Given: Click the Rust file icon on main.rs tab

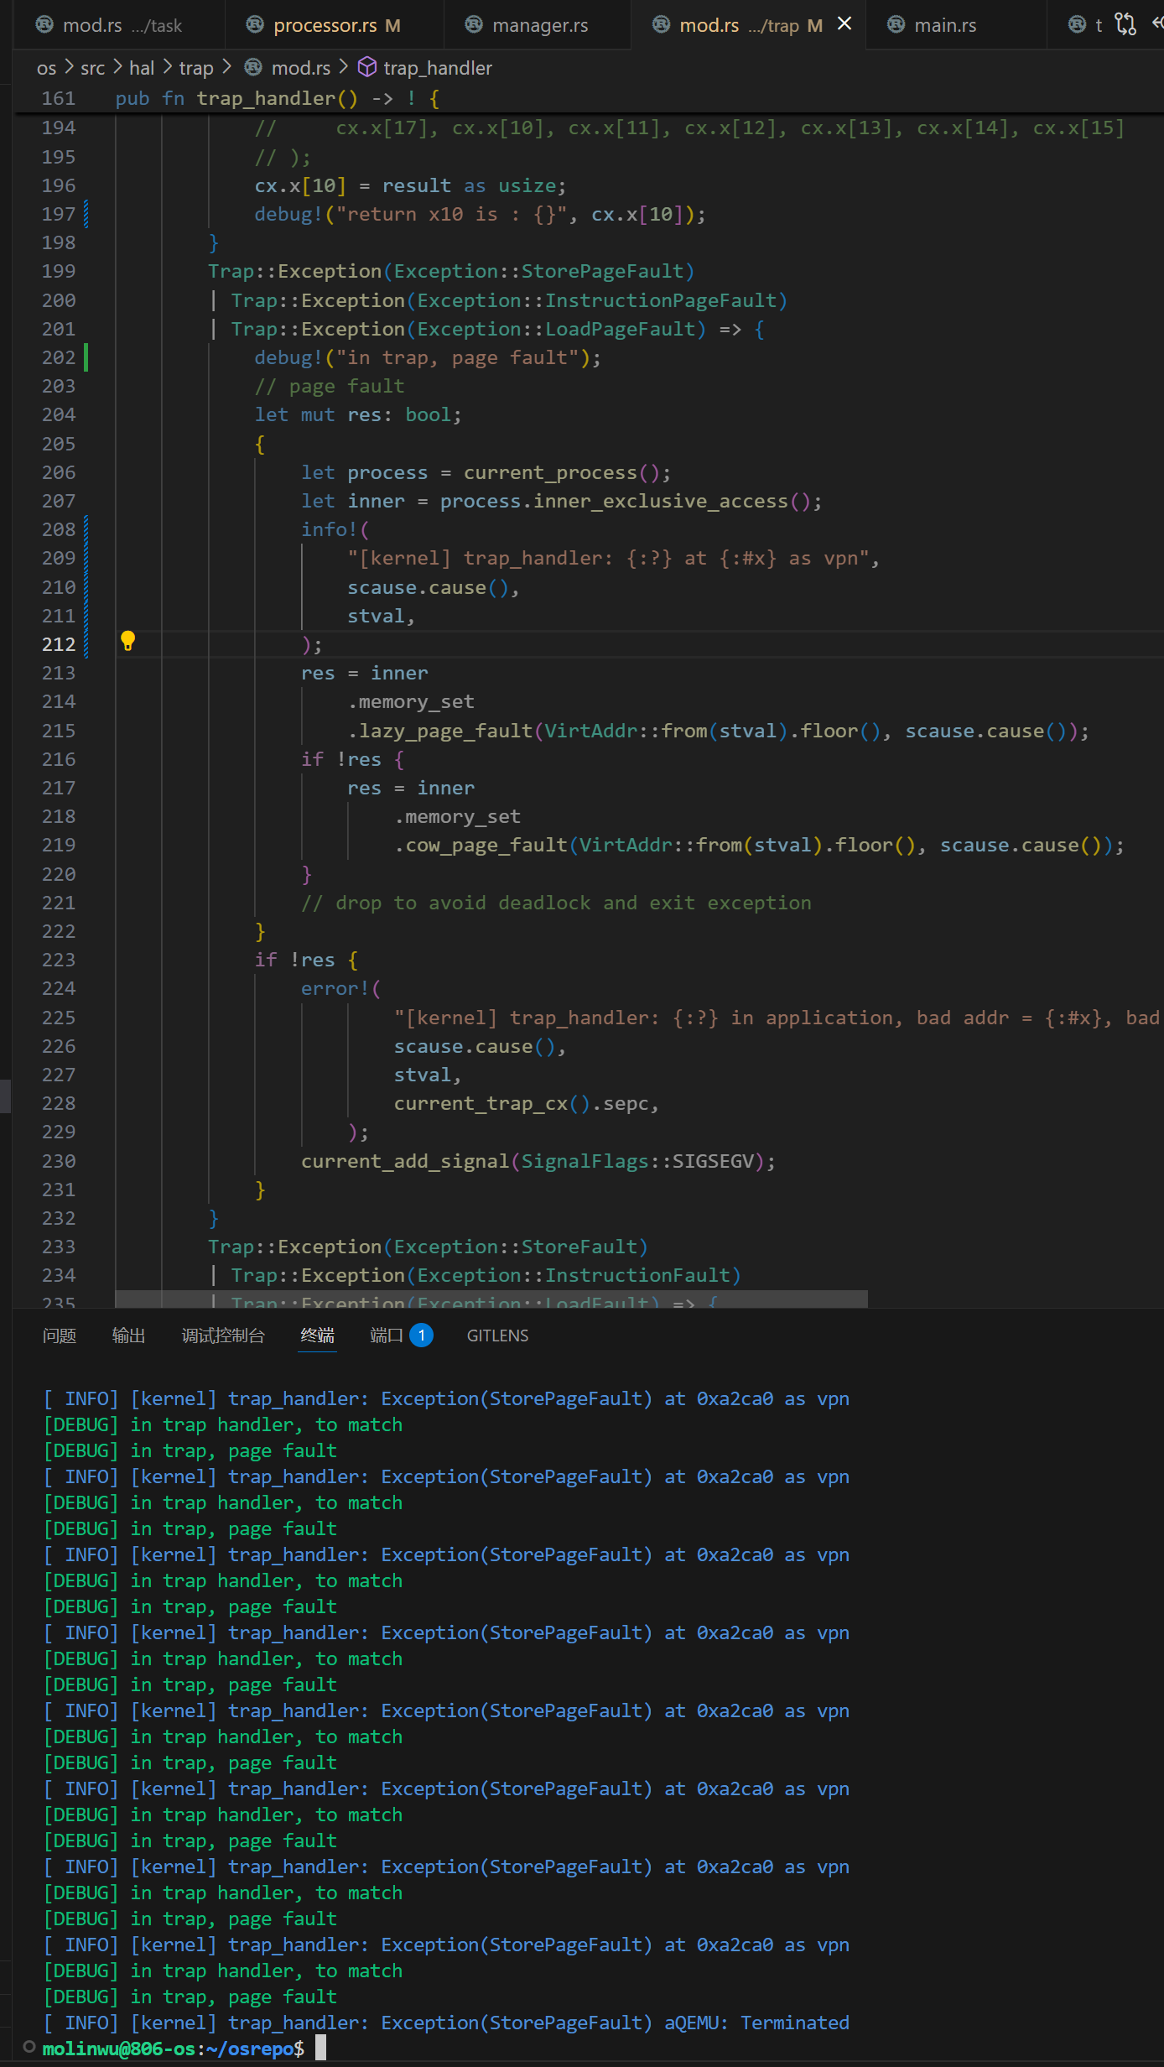Looking at the screenshot, I should click(x=896, y=25).
